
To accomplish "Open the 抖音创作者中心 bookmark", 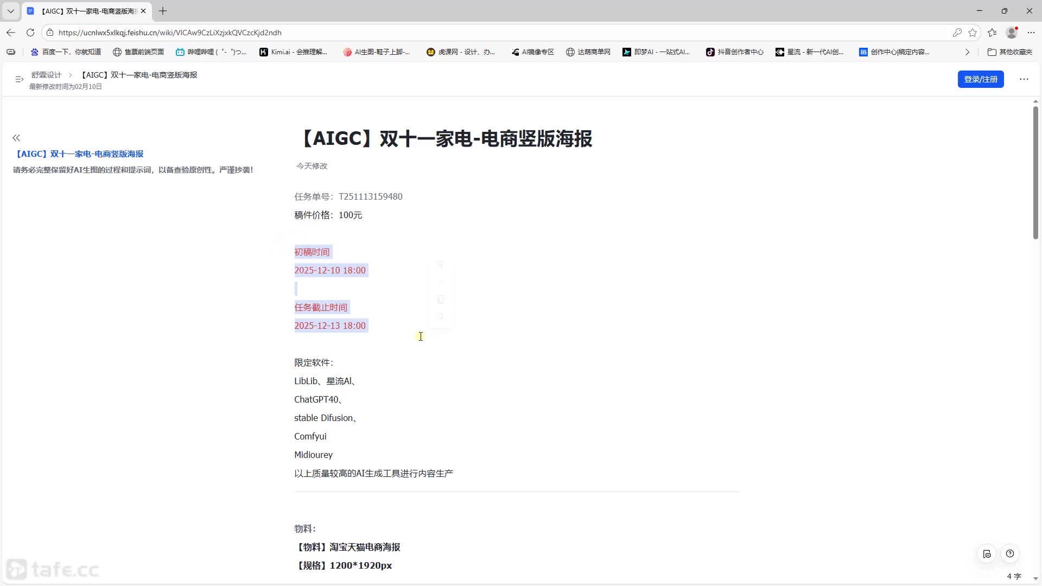I will click(x=735, y=52).
